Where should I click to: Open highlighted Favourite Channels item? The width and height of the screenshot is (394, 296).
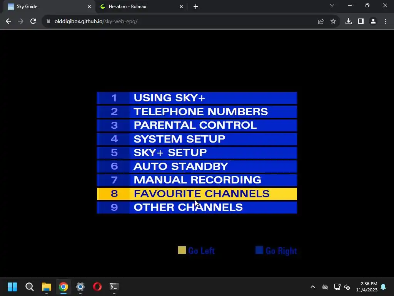197,194
